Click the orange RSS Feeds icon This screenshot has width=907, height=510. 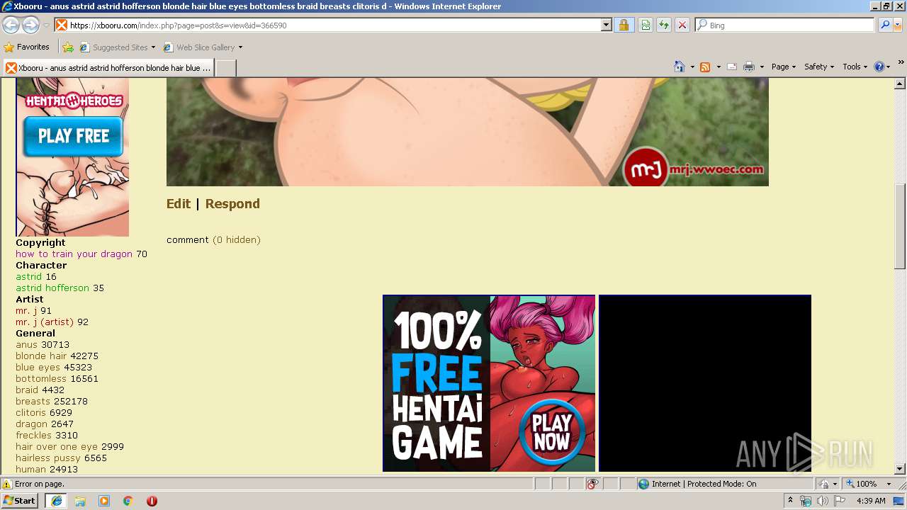(x=705, y=67)
